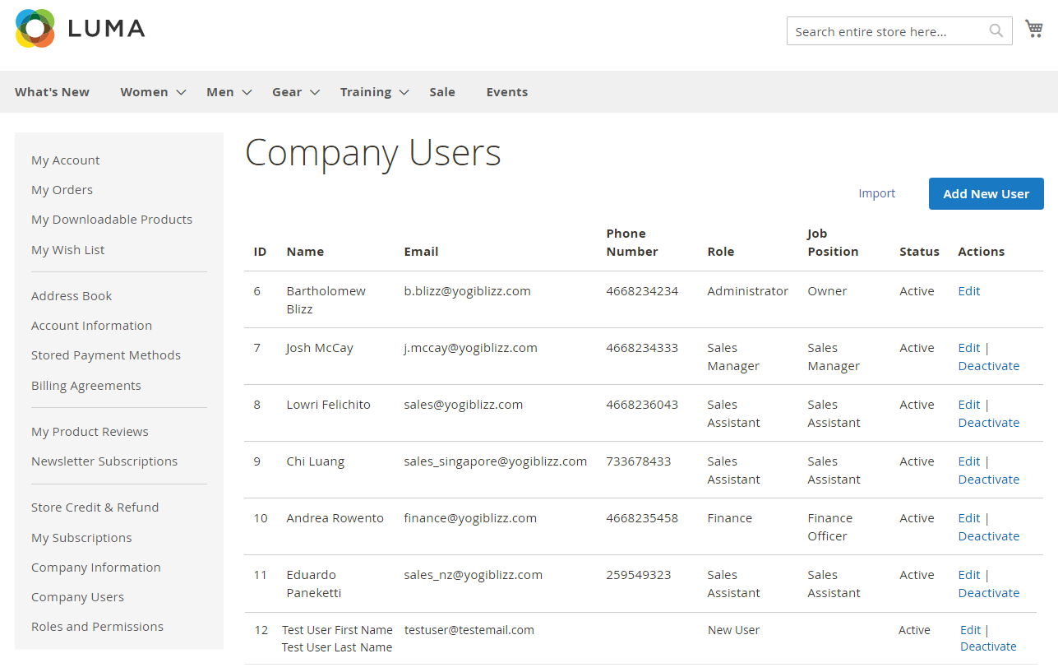
Task: Deactivate user Andrea Rowento
Action: point(989,536)
